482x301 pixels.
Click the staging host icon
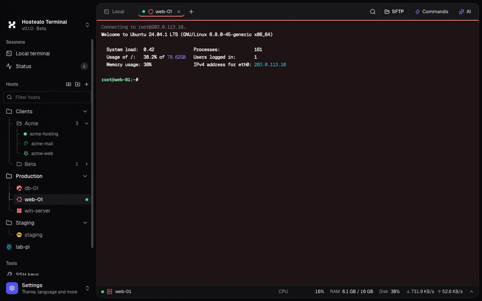(19, 235)
